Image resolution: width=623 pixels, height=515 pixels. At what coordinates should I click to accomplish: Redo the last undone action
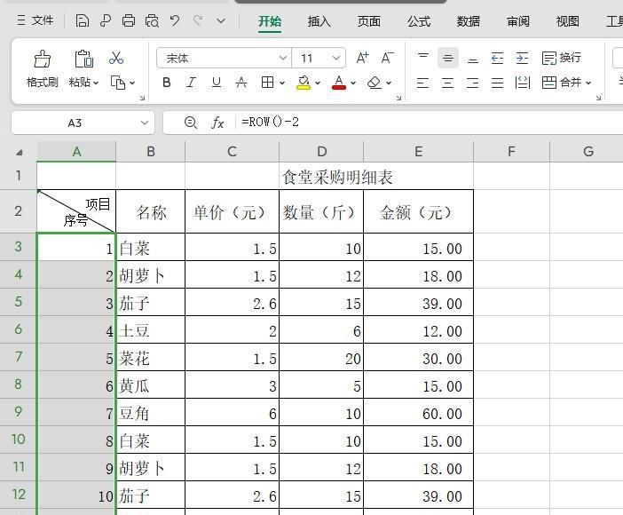[198, 20]
